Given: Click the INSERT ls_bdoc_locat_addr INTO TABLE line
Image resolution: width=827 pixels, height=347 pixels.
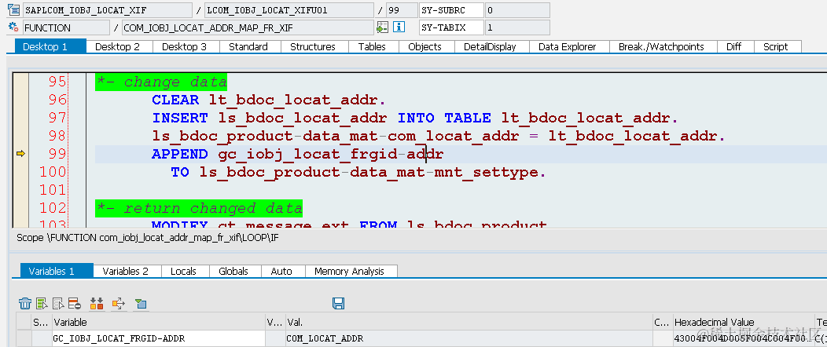Looking at the screenshot, I should click(414, 118).
